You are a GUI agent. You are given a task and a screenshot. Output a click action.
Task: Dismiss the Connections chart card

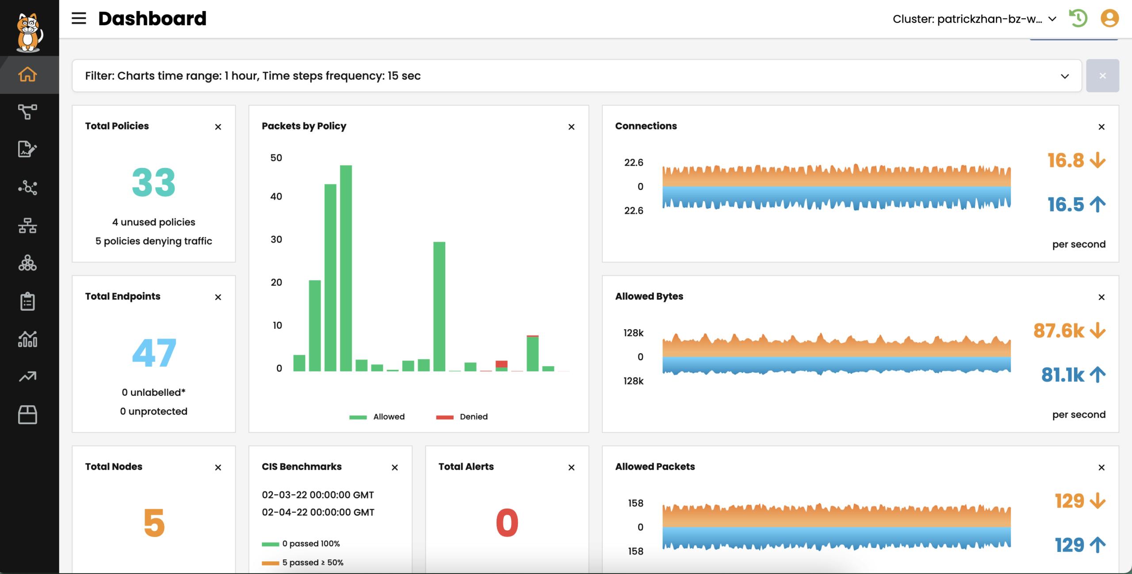1101,127
